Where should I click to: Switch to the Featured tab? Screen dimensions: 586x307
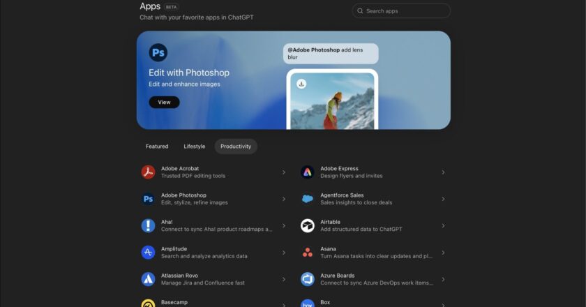157,147
